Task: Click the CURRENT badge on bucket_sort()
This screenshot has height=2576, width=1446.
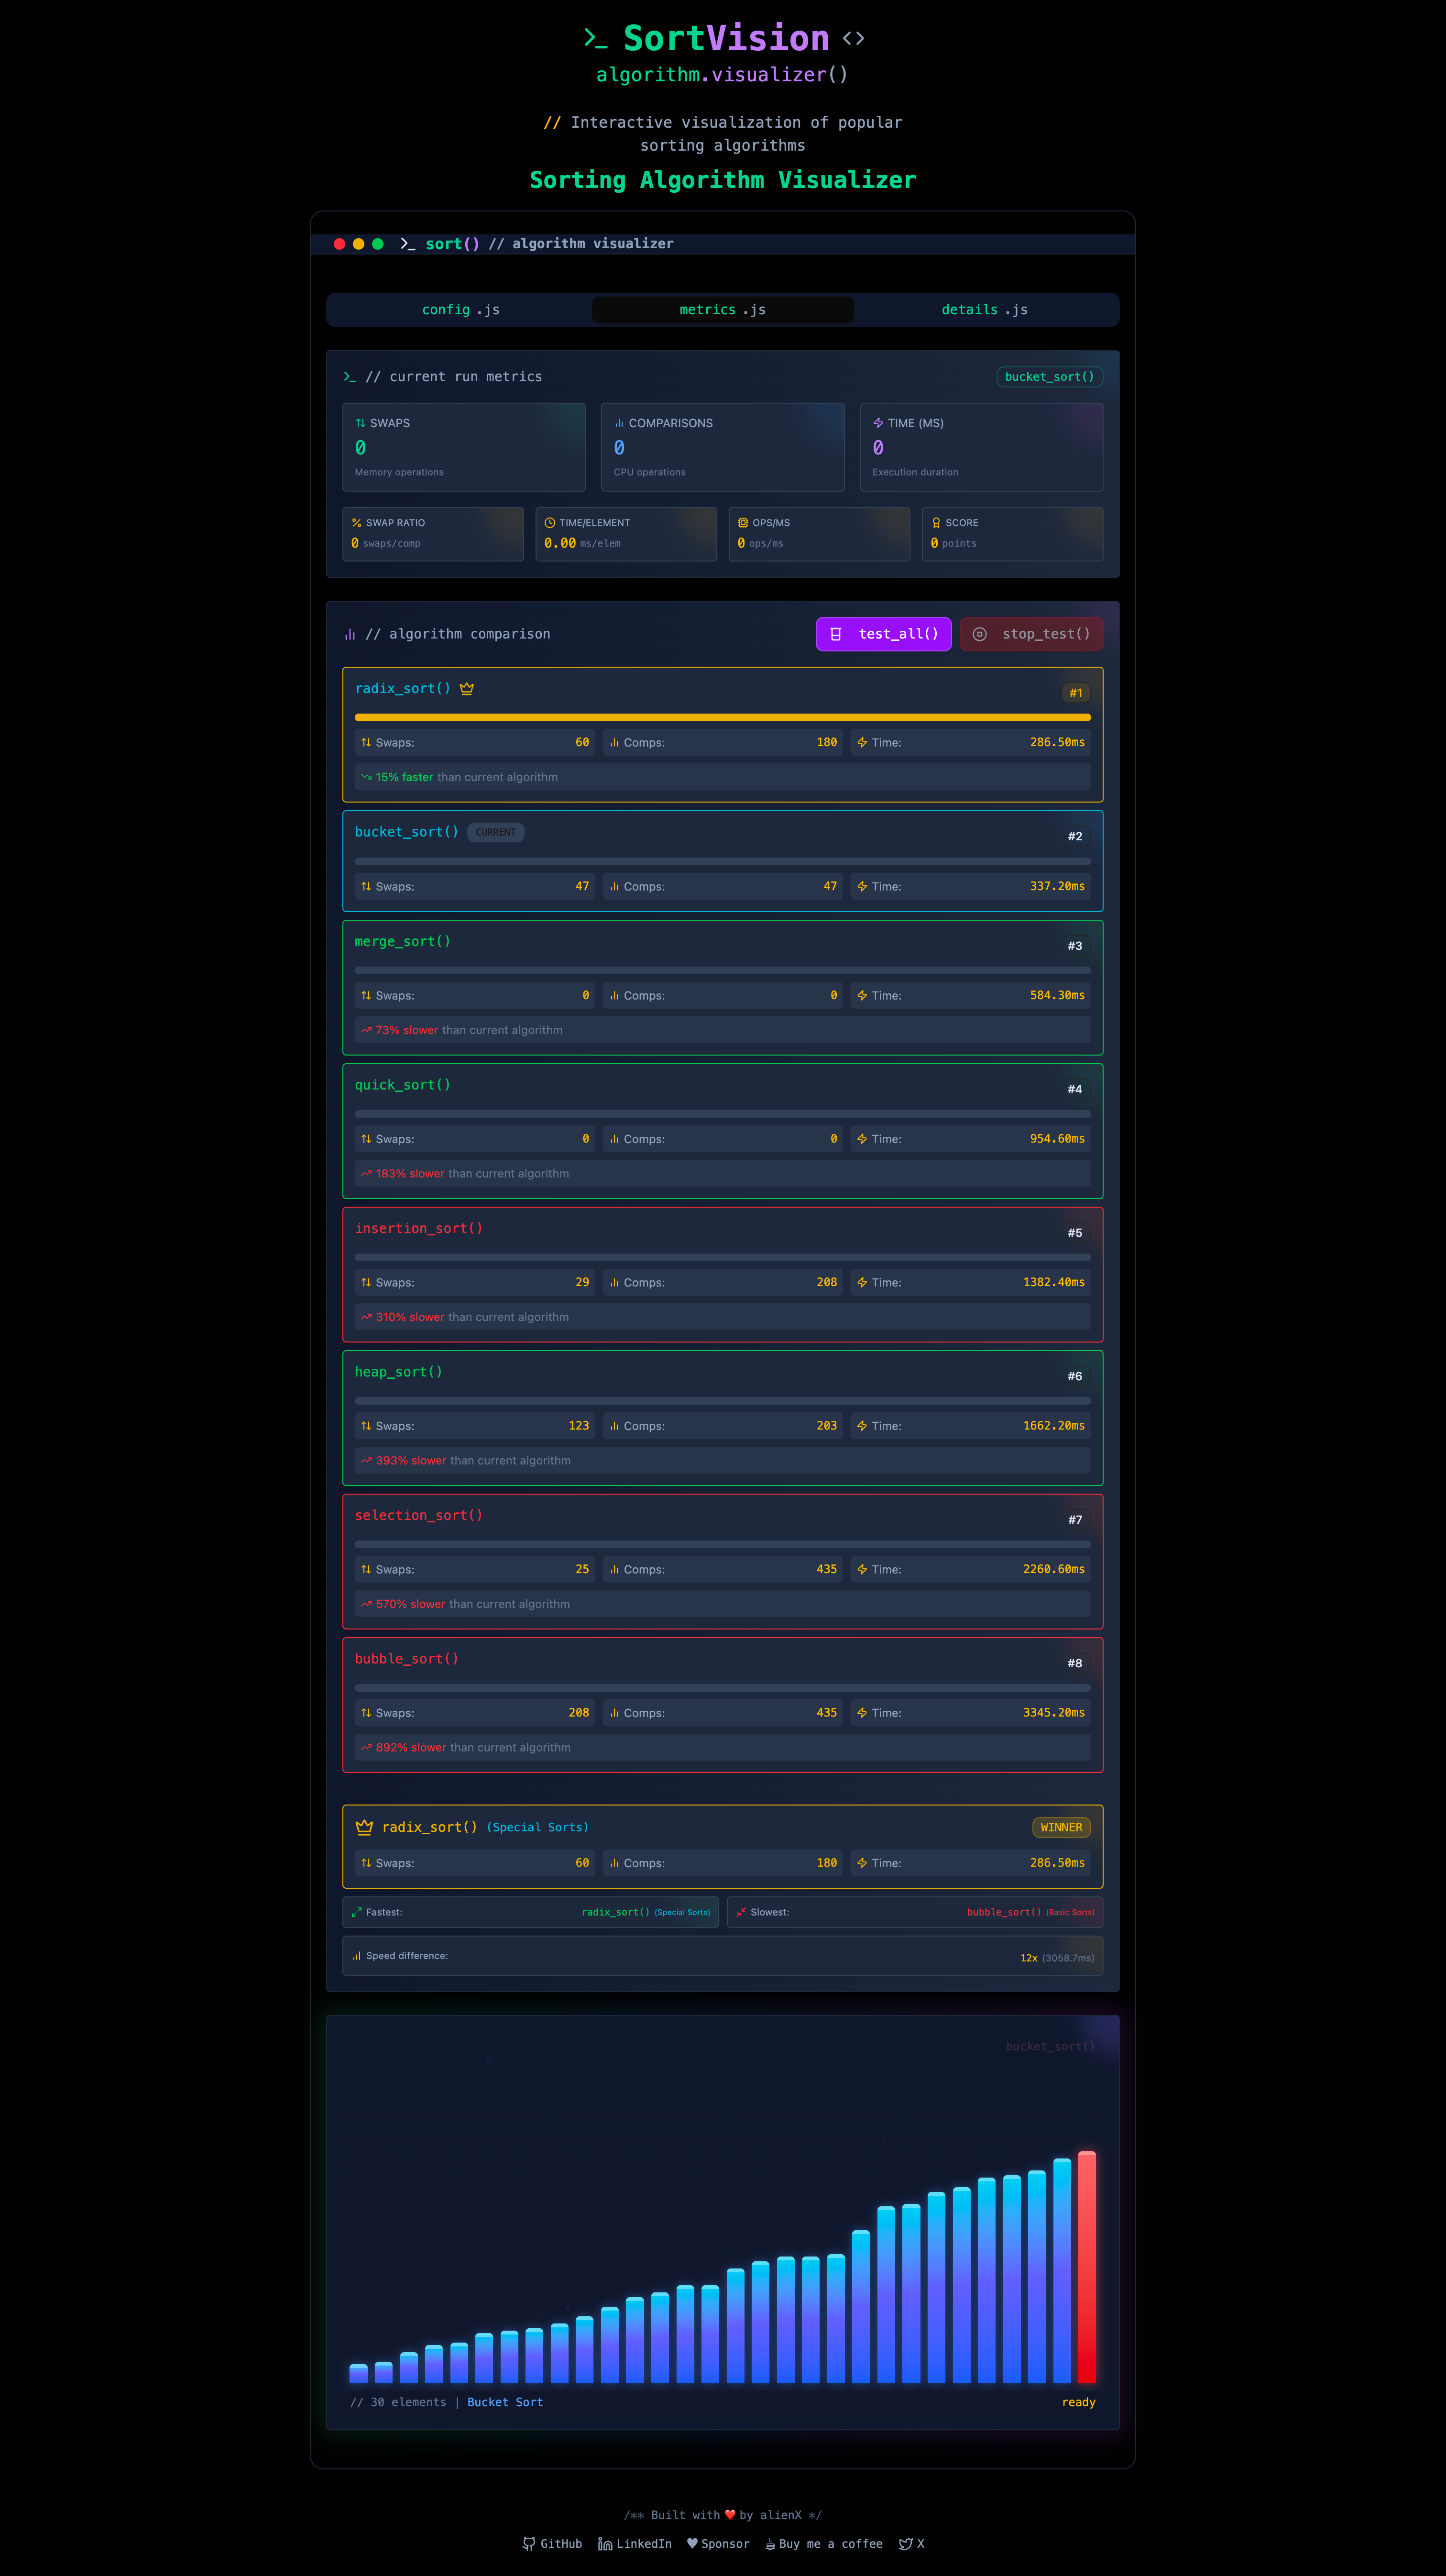Action: pos(496,832)
